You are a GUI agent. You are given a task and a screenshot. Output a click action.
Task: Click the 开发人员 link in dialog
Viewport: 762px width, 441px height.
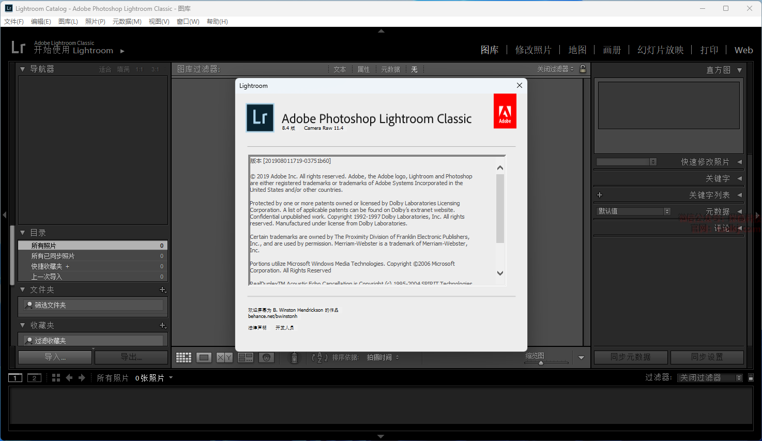[284, 328]
